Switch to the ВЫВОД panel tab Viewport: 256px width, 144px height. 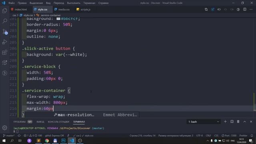pyautogui.click(x=40, y=122)
